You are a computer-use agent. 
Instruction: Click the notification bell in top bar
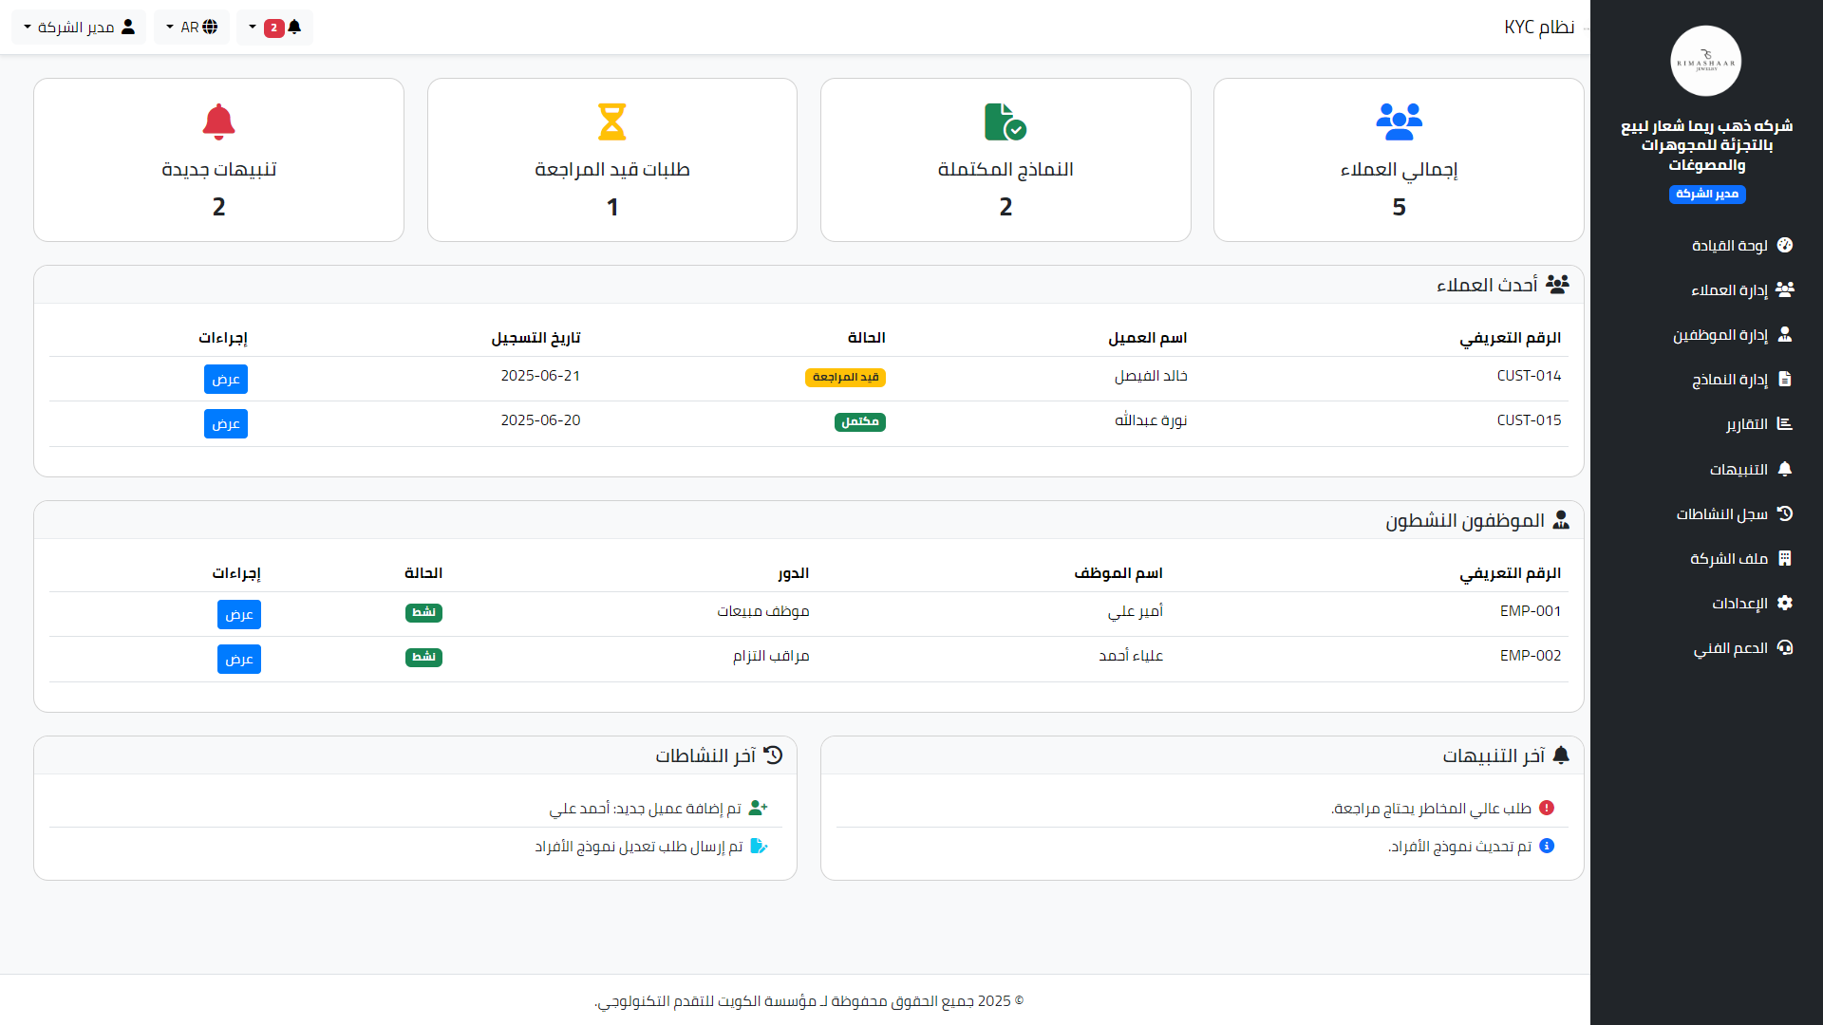[x=294, y=28]
